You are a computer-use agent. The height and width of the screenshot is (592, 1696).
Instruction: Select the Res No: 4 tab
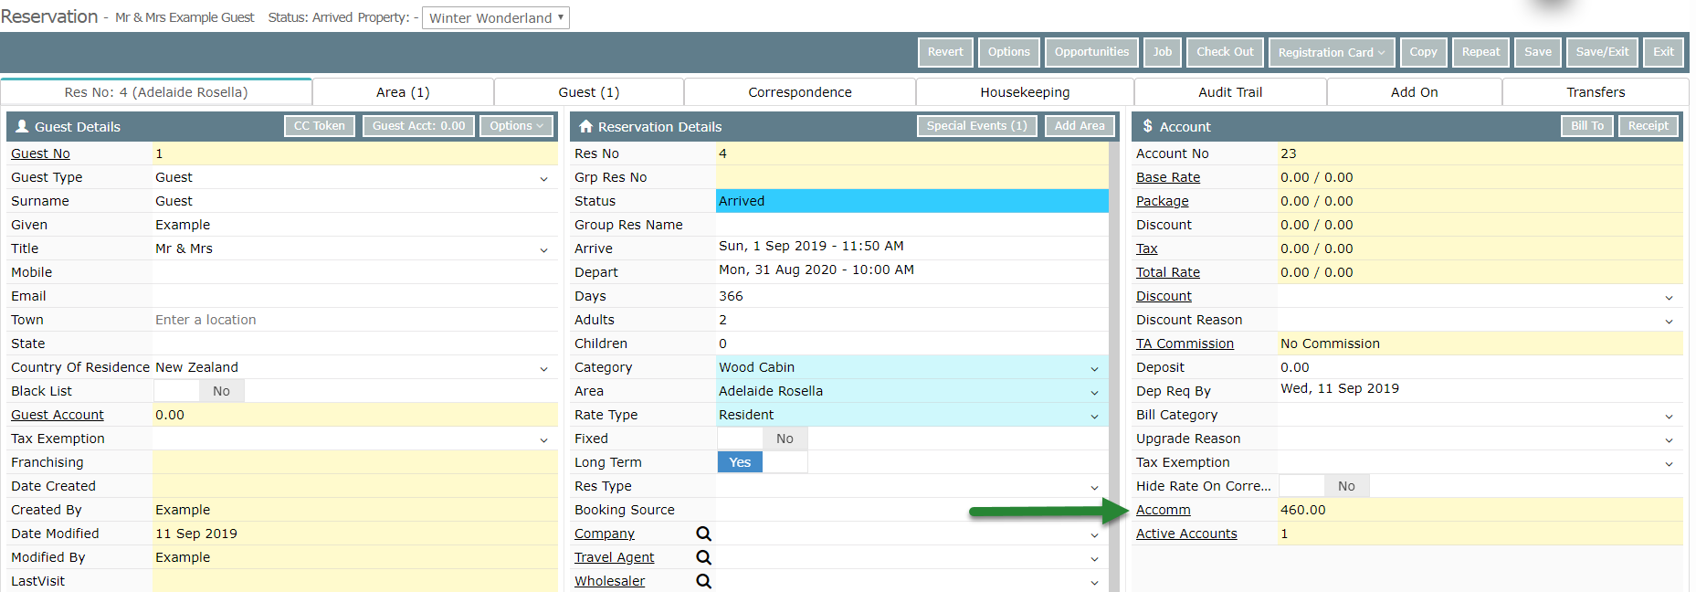pyautogui.click(x=156, y=92)
